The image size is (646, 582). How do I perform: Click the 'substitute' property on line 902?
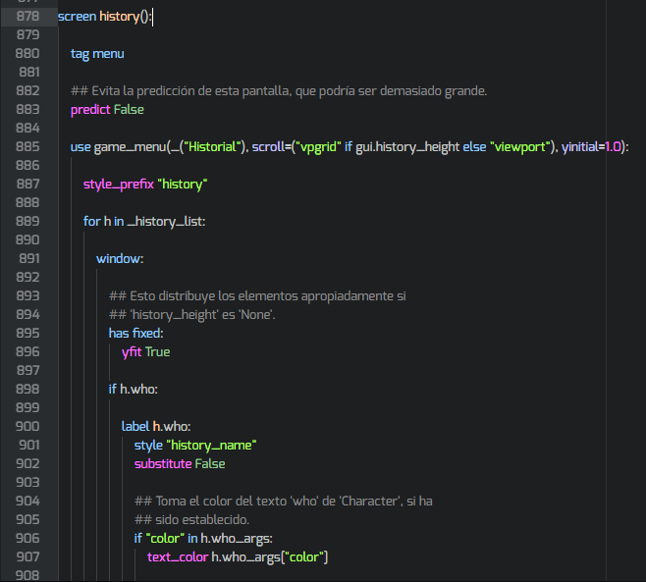point(163,463)
